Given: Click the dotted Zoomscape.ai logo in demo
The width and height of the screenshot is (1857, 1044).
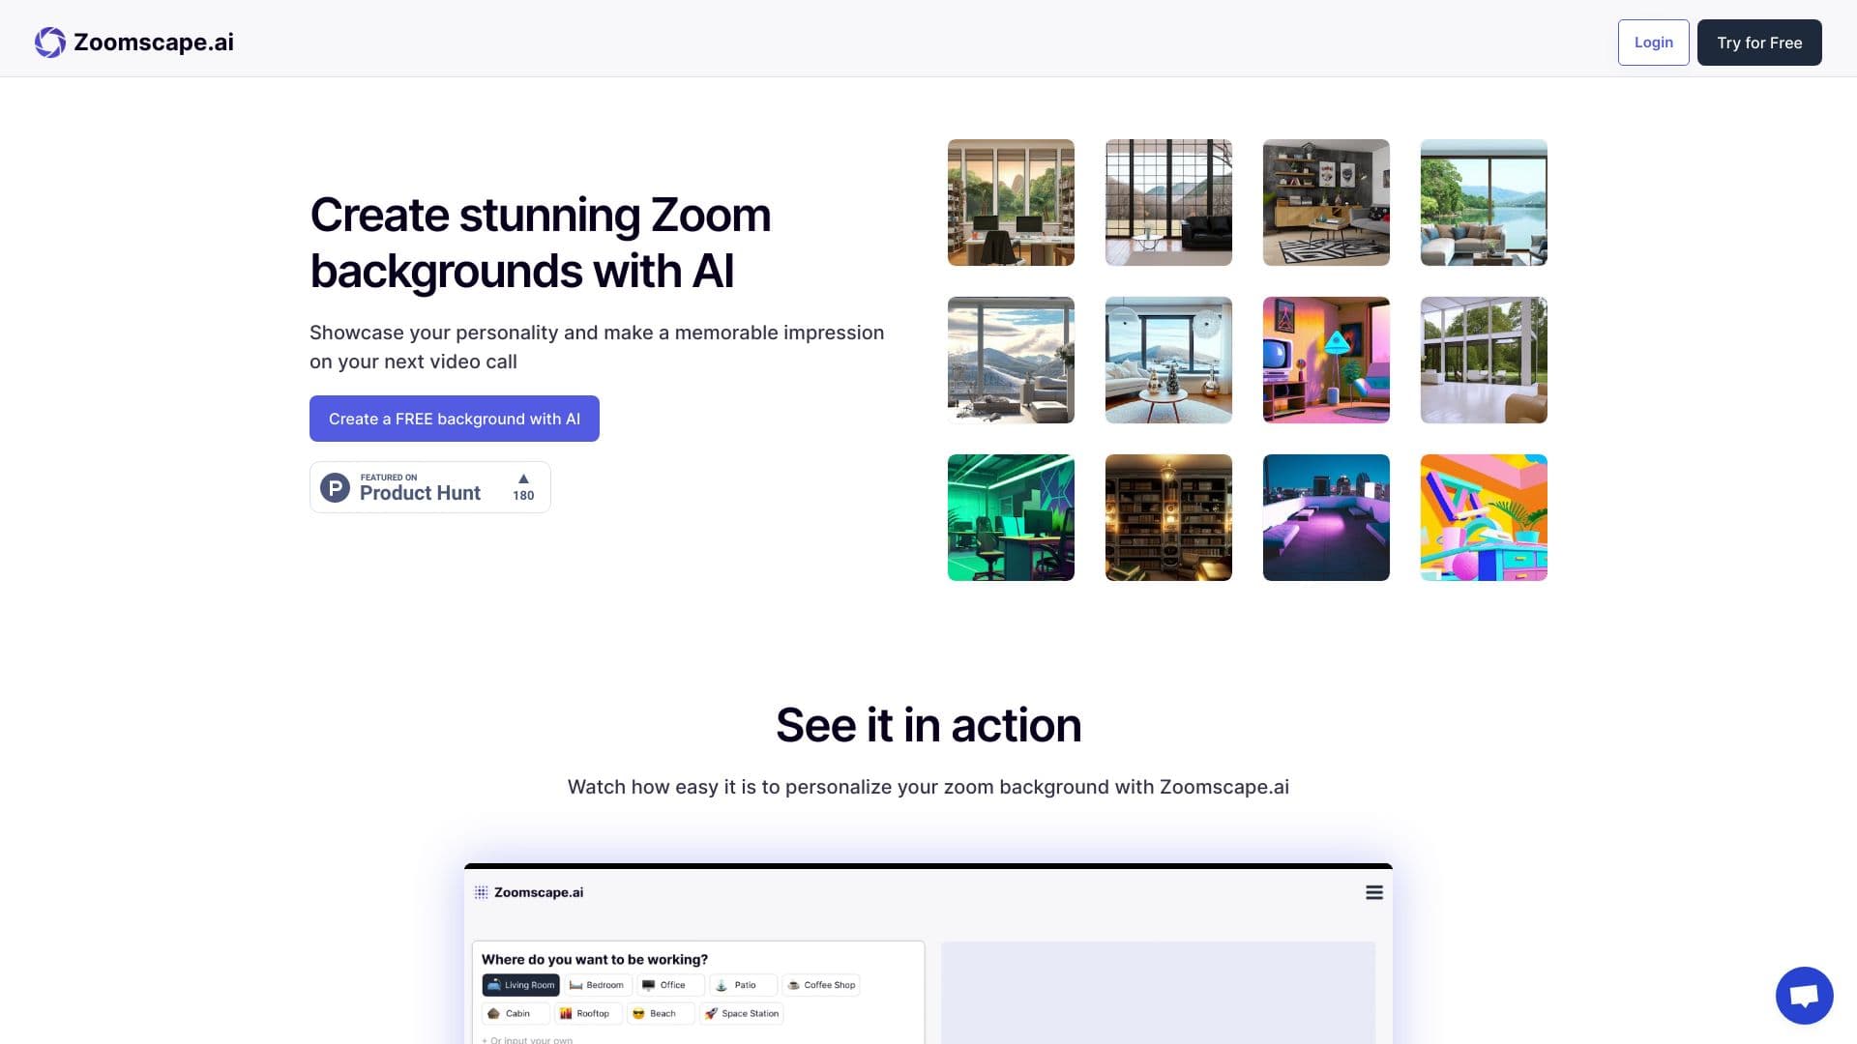Looking at the screenshot, I should 481,892.
